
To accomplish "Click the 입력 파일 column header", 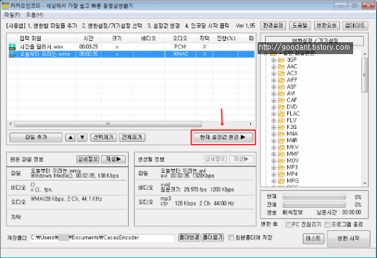I will (x=46, y=38).
